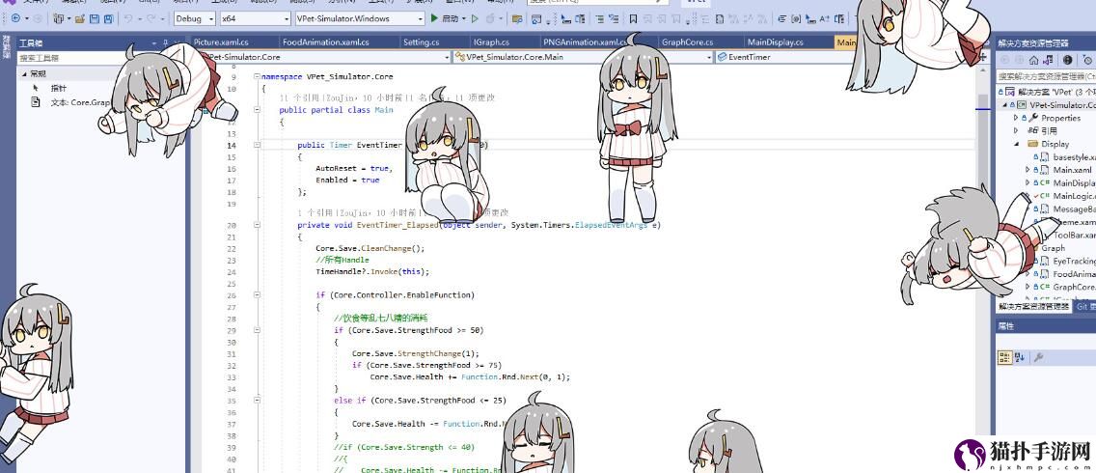Image resolution: width=1096 pixels, height=473 pixels.
Task: Click the Solution Explorer search field
Action: pos(1046,75)
